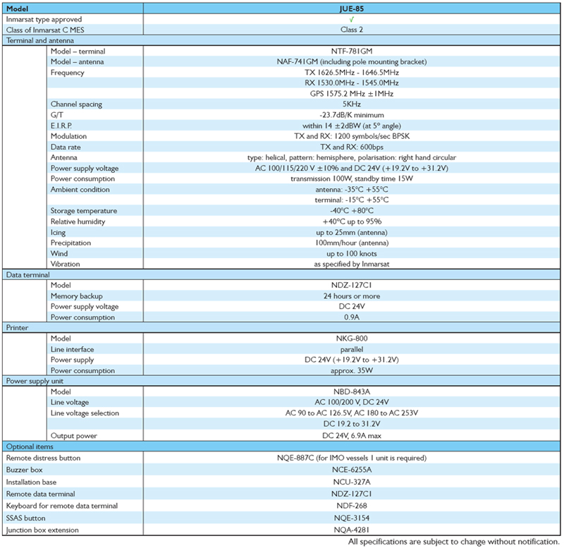
Task: Select the "Memory backup" label
Action: tap(76, 296)
